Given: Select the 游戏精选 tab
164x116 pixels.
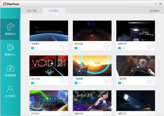Looking at the screenshot, I should pos(54,11).
